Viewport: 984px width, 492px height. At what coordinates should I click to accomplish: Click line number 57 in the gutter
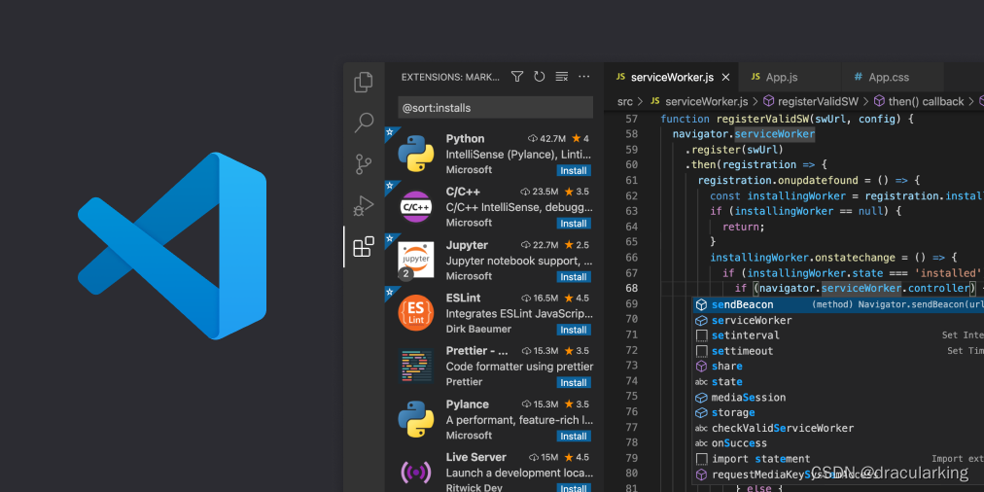[x=631, y=119]
